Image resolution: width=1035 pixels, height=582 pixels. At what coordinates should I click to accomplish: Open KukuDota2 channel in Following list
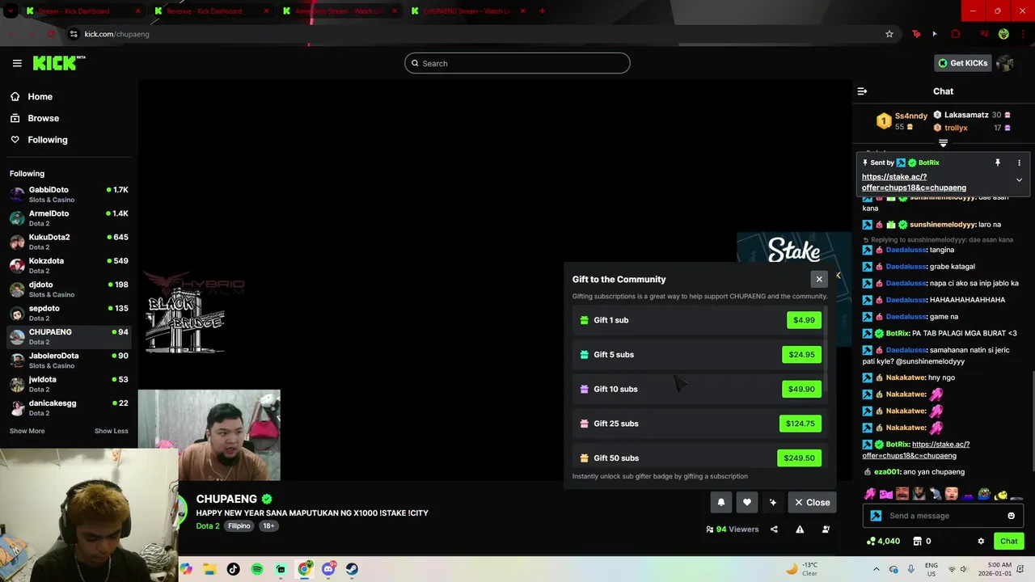(69, 242)
